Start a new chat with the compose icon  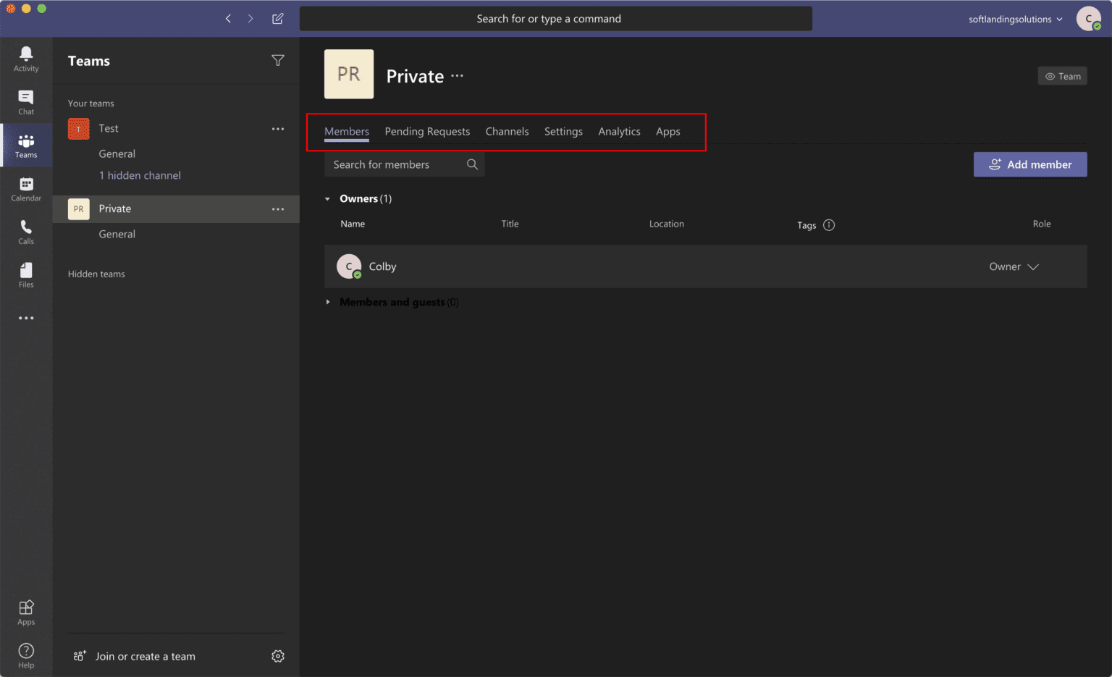pyautogui.click(x=277, y=18)
